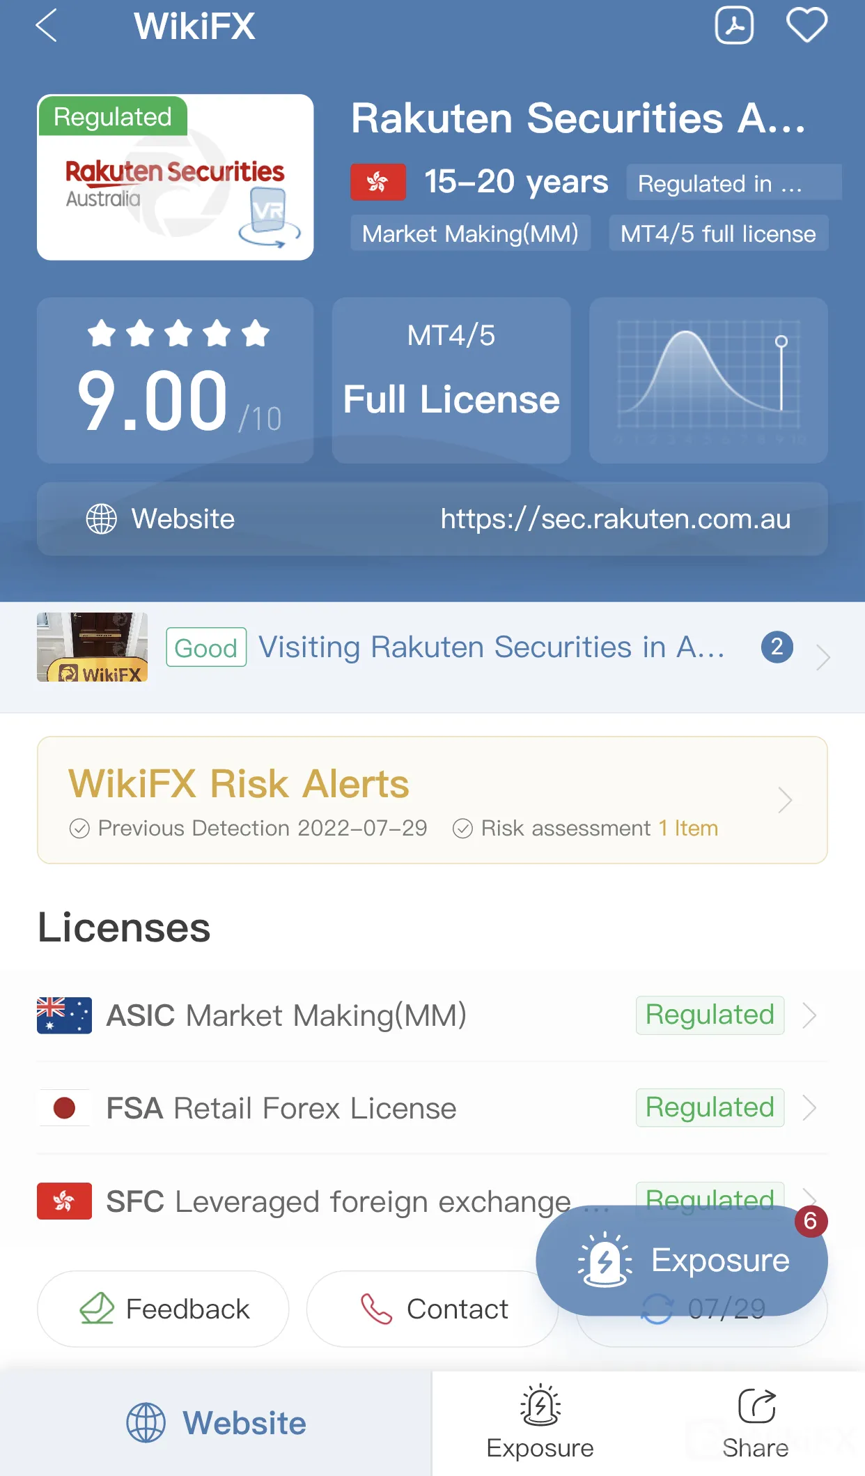Tap ASIC Regulated status badge
The width and height of the screenshot is (865, 1476).
(x=710, y=1015)
